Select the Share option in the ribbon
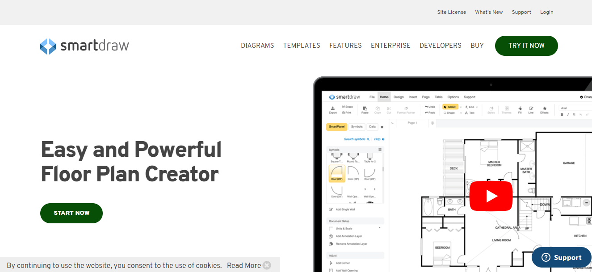Image resolution: width=592 pixels, height=272 pixels. tap(348, 107)
